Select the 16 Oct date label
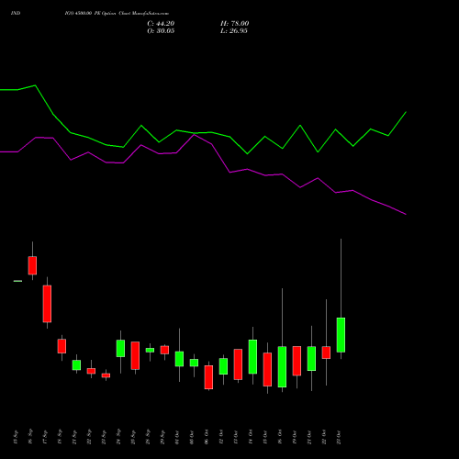This screenshot has width=459, height=459. click(x=280, y=437)
